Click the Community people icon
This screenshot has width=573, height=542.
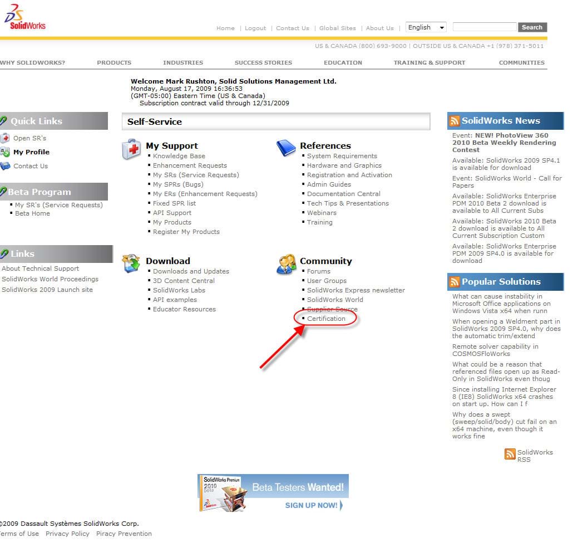pyautogui.click(x=286, y=263)
